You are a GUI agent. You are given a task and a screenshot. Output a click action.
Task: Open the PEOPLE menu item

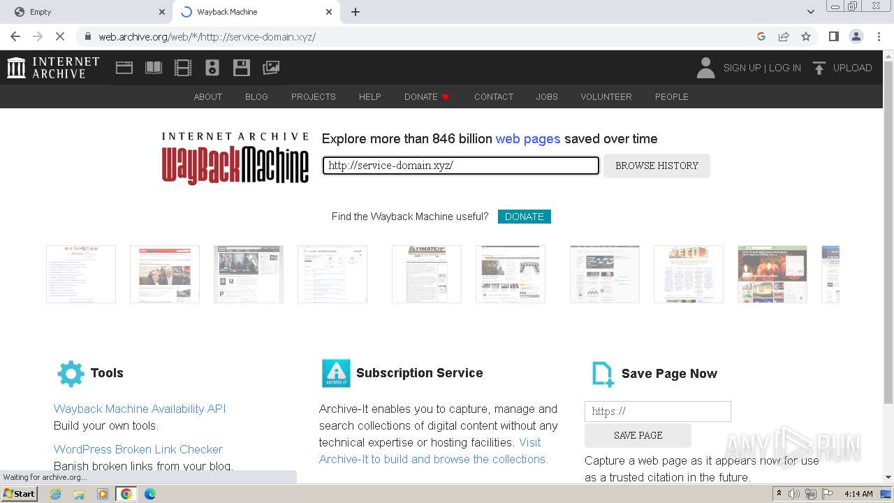[672, 96]
